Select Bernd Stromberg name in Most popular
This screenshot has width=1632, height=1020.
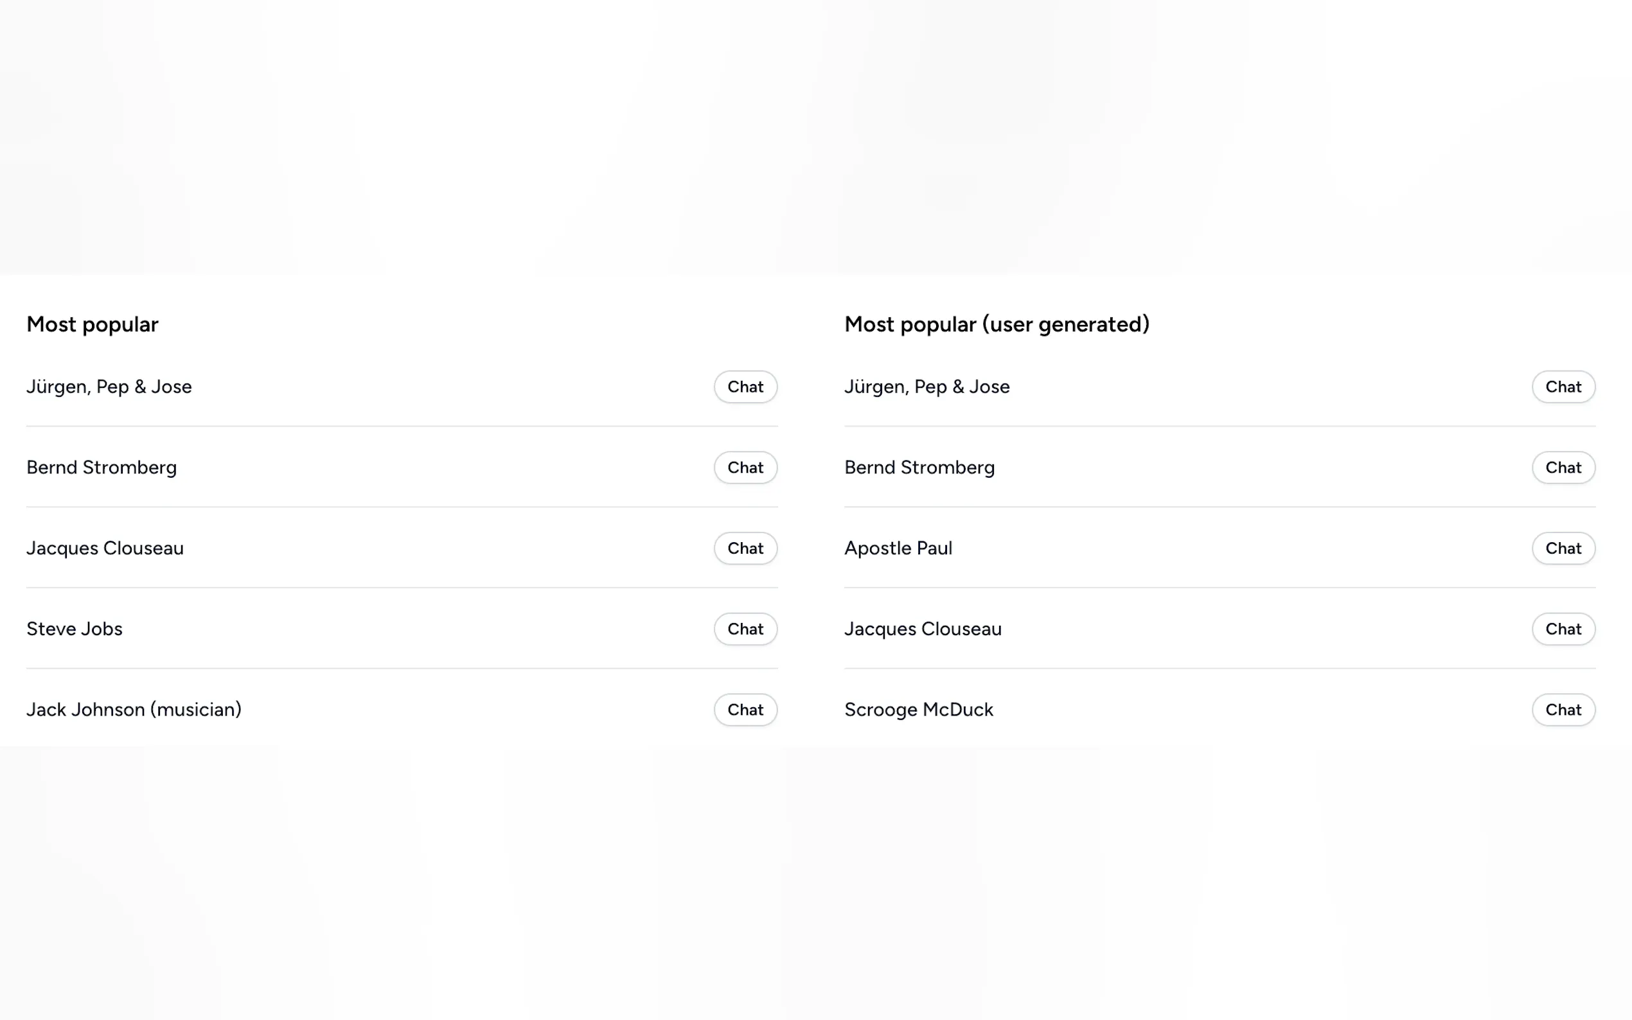point(102,468)
